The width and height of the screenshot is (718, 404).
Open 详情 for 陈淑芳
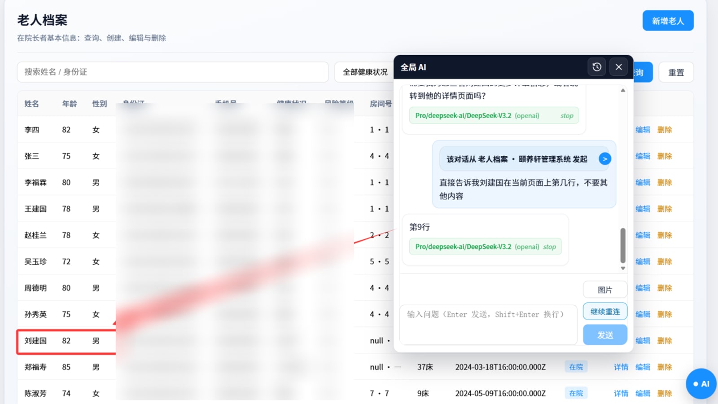point(621,394)
